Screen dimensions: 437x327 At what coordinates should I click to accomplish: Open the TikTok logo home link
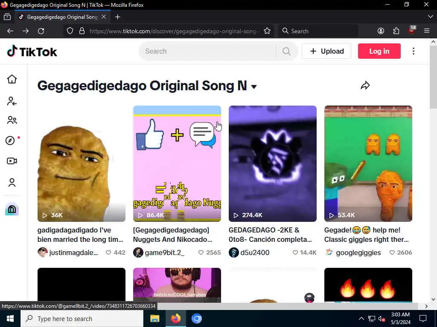(x=32, y=52)
